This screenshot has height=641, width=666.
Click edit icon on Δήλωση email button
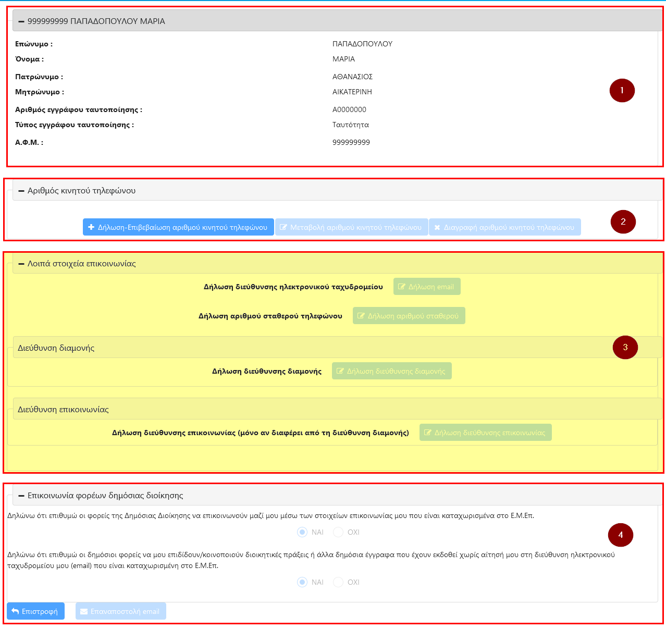point(402,287)
